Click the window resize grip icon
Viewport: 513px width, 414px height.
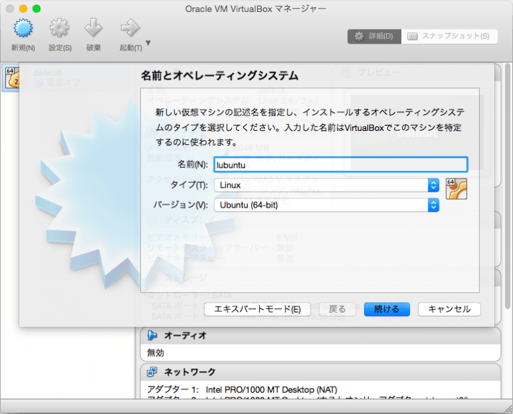tap(508, 407)
